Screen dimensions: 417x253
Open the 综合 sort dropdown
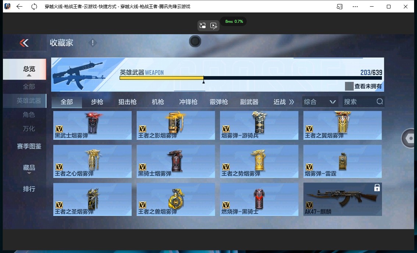point(320,101)
